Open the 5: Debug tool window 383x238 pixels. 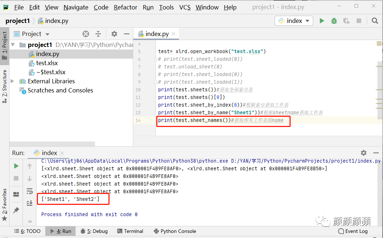(x=94, y=231)
